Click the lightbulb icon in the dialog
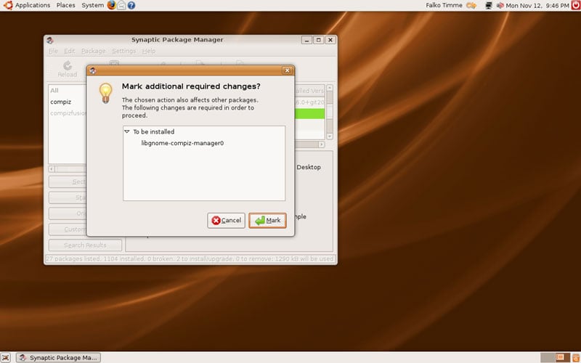 click(105, 93)
